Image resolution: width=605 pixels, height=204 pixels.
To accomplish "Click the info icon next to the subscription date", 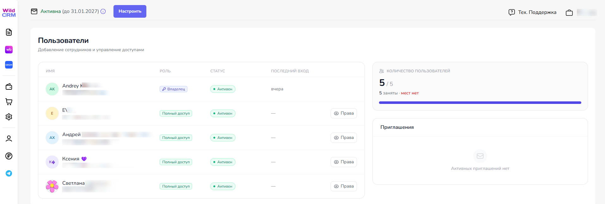I will pos(103,11).
